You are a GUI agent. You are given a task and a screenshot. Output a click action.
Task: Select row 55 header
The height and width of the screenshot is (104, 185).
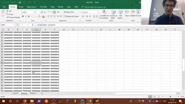tap(2, 49)
